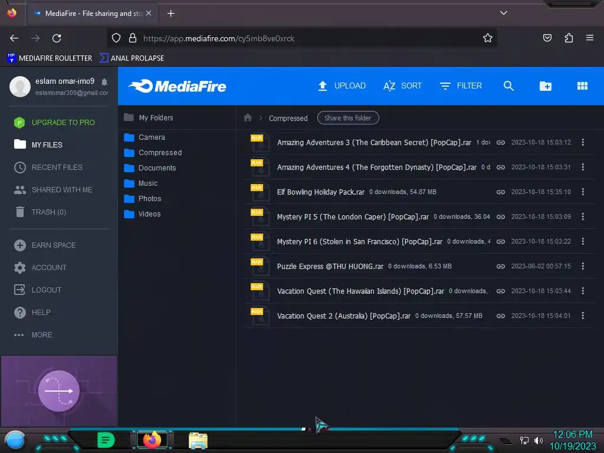Open Amazing Adventures 4 rar file
The image size is (604, 453).
(377, 167)
